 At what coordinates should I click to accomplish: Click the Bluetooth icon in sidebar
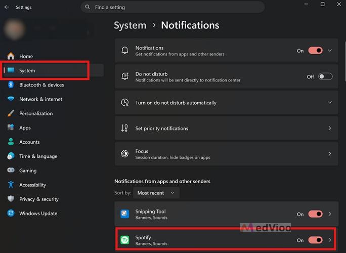pyautogui.click(x=11, y=85)
